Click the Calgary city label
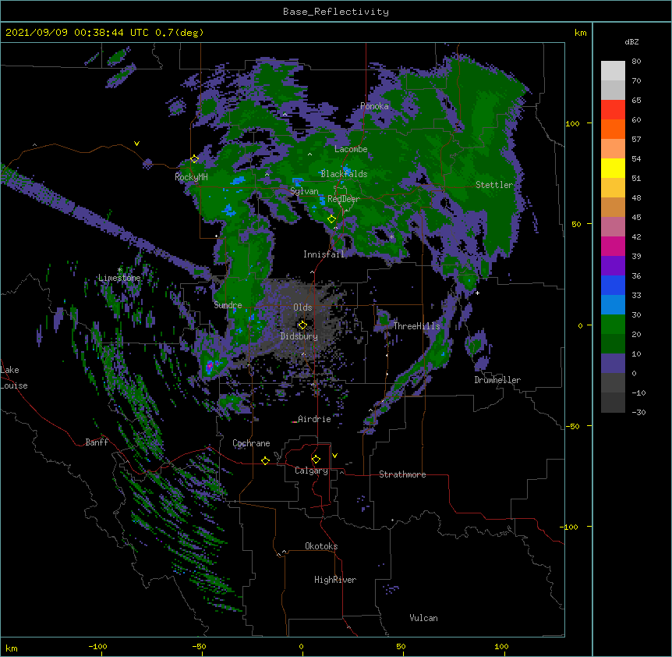Screen dimensions: 672x657 [x=311, y=471]
